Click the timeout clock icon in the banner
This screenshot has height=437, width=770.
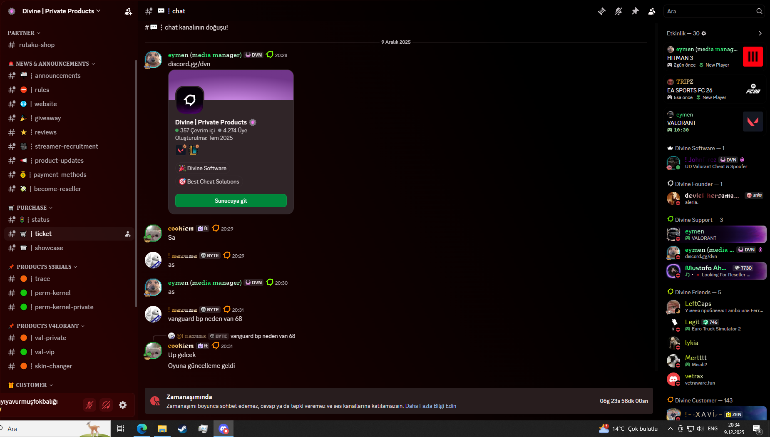tap(155, 401)
